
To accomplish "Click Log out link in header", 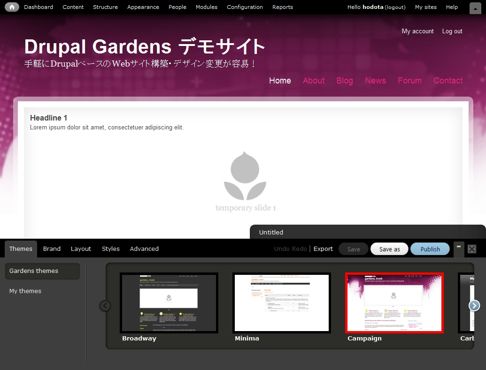I will (x=452, y=31).
